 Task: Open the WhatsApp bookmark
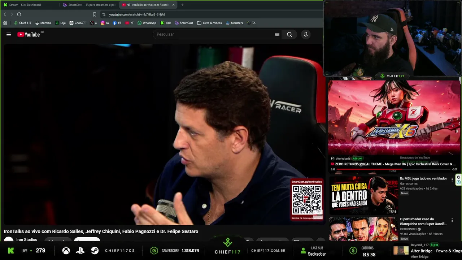[x=147, y=23]
